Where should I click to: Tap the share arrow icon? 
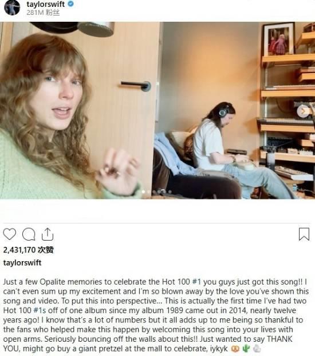(48, 234)
